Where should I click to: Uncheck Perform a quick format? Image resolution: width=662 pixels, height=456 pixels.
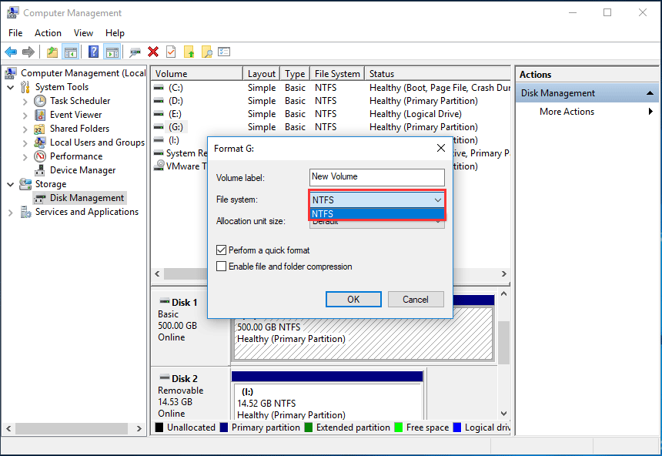tap(221, 250)
